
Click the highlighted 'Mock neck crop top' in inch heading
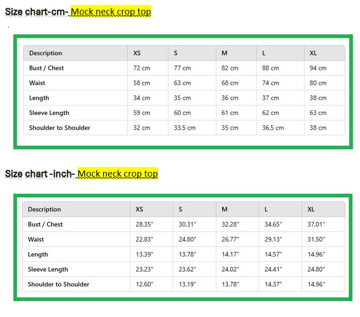point(118,174)
